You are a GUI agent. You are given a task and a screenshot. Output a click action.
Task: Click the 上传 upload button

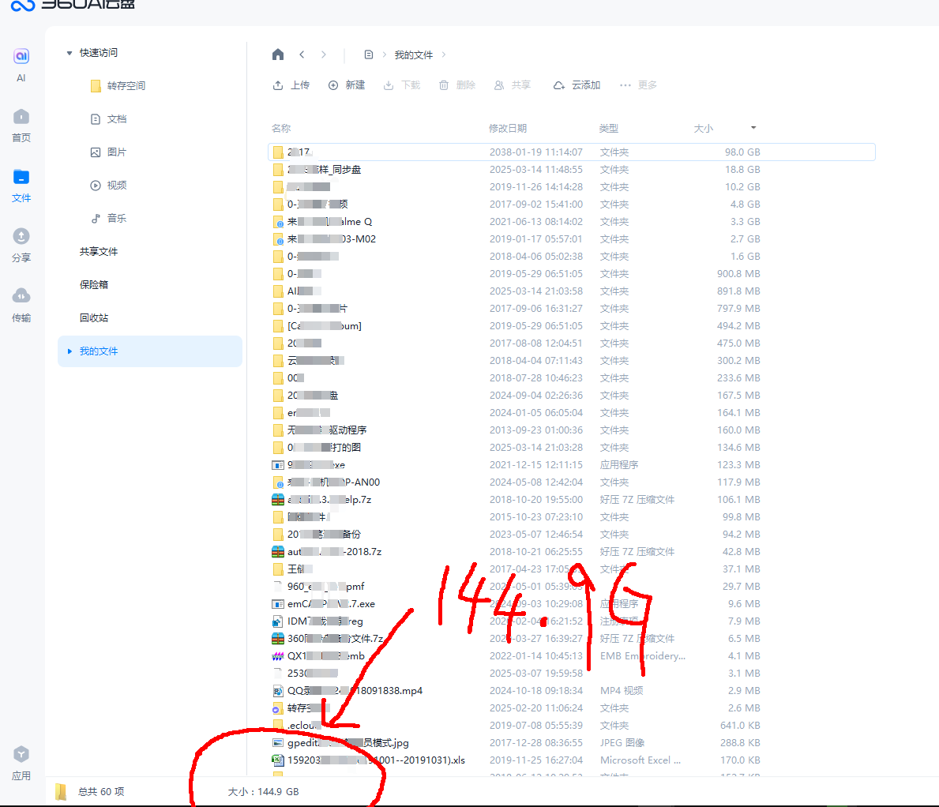(291, 85)
